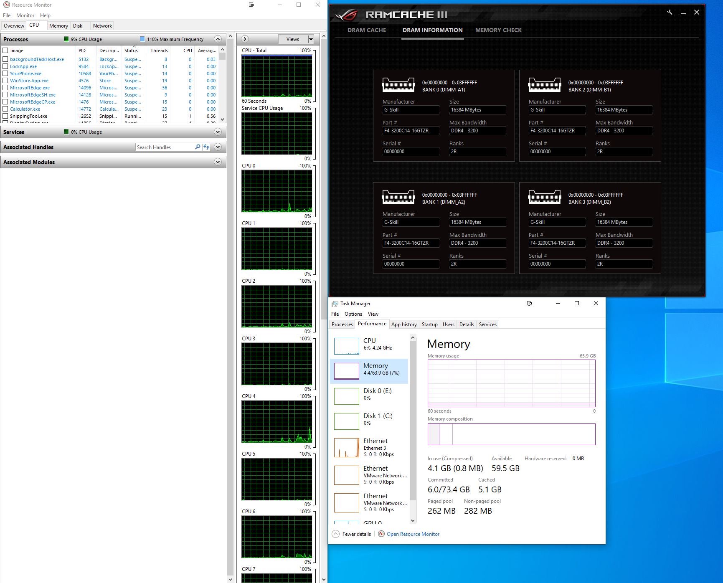Click RAMCache III wrench settings icon
Screen dimensions: 723x583
pyautogui.click(x=670, y=12)
